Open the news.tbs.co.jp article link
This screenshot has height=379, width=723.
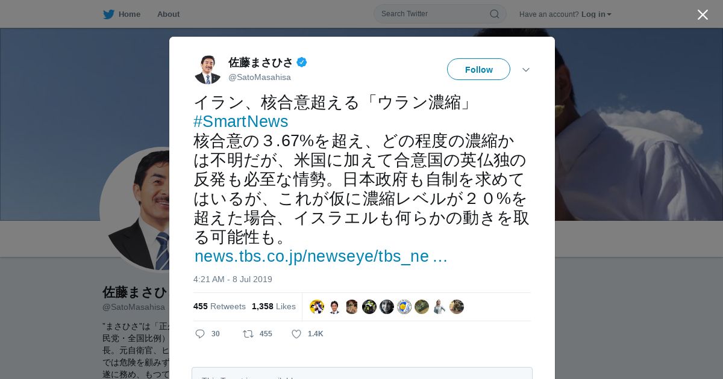coord(321,256)
